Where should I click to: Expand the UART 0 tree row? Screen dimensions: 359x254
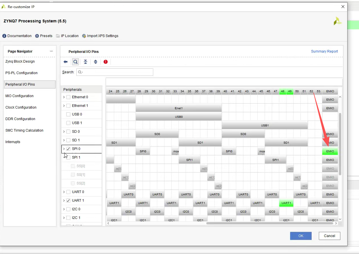[64, 192]
